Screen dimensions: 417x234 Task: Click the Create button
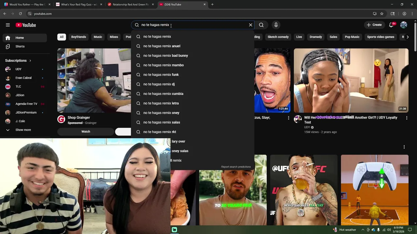coord(374,25)
